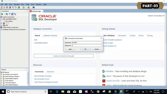Open the forward navigation history dropdown arrow
Image resolution: width=167 pixels, height=94 pixels.
[x=26, y=7]
